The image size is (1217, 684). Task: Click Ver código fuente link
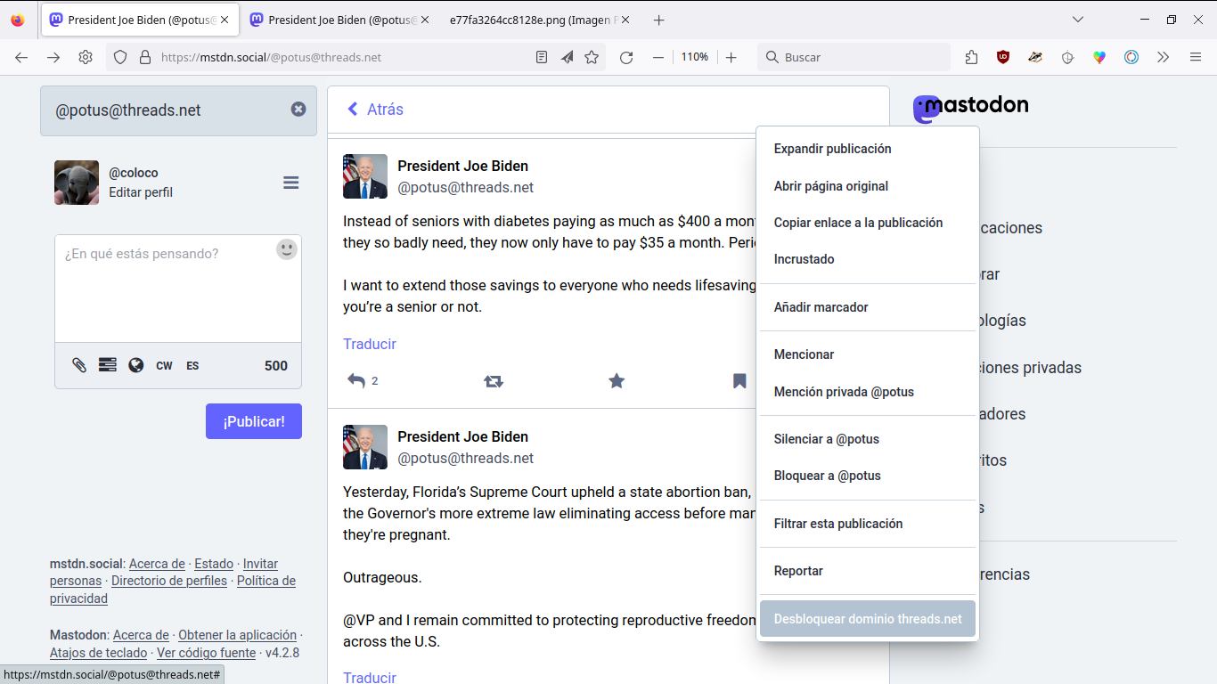tap(205, 653)
